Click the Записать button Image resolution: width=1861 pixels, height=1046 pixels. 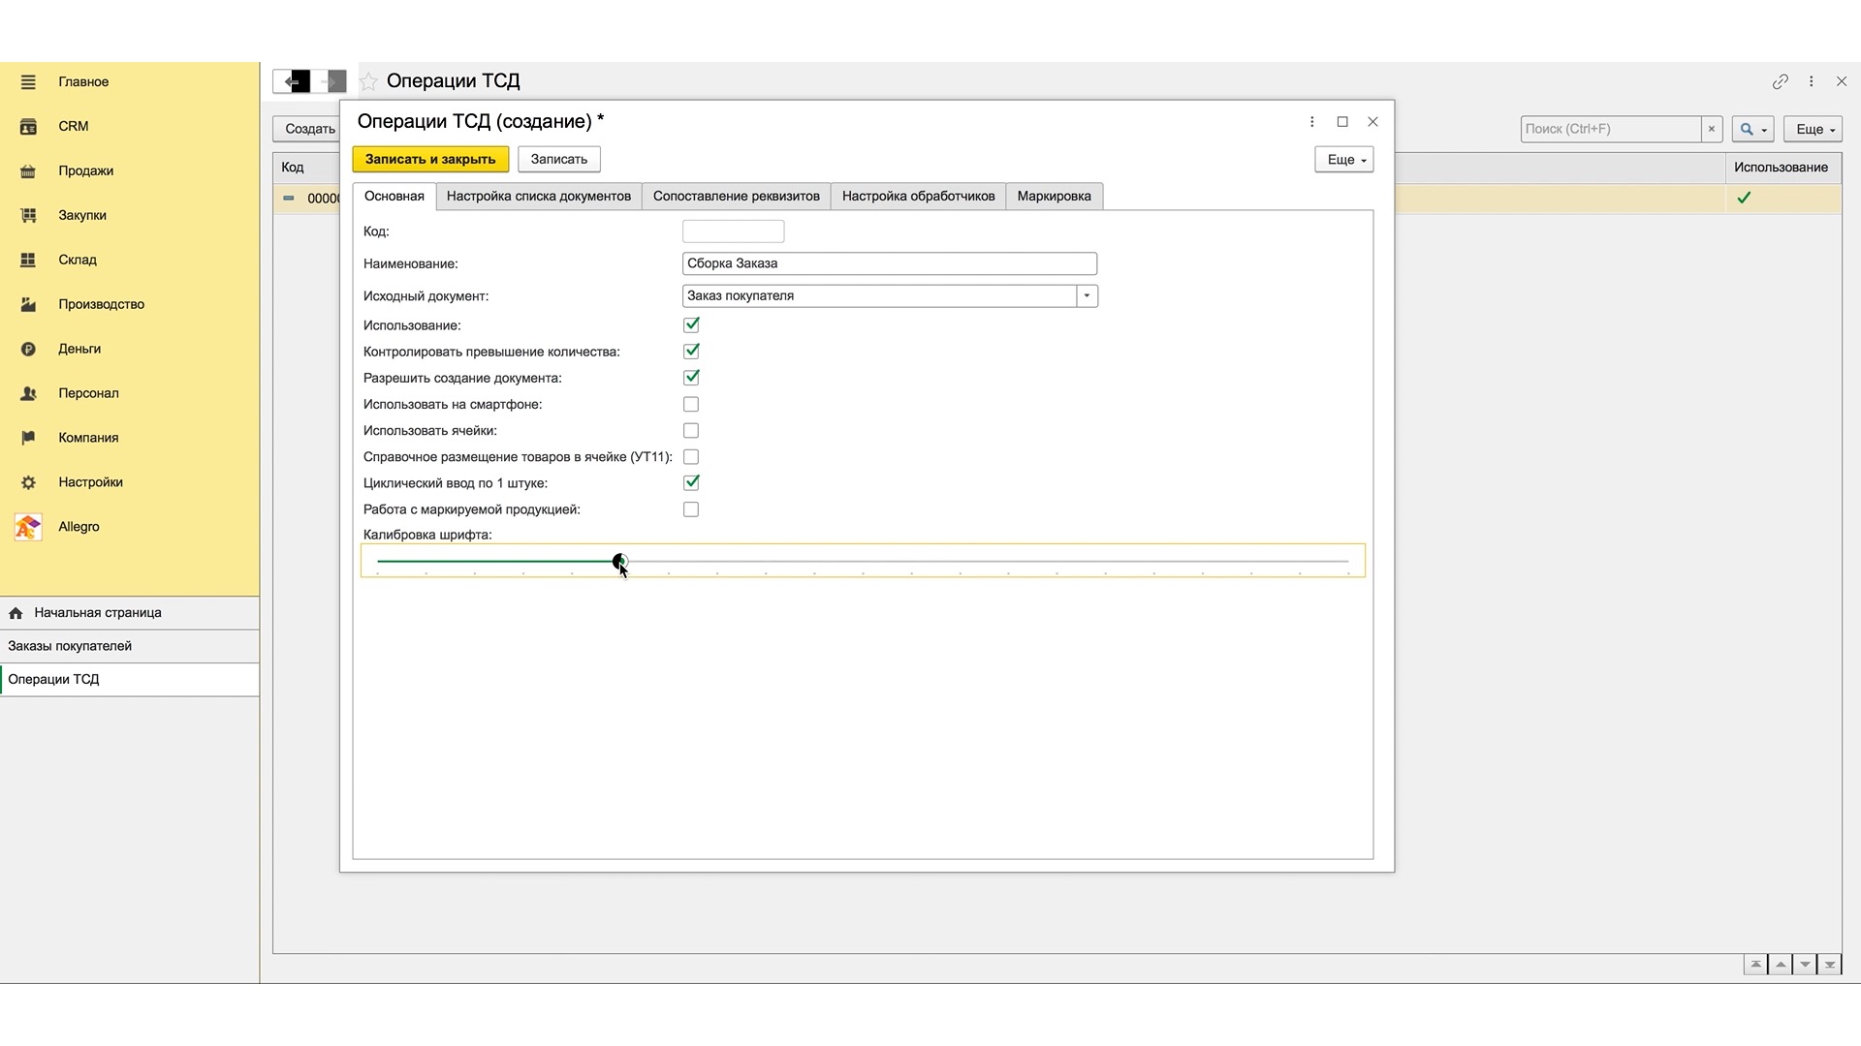click(559, 159)
